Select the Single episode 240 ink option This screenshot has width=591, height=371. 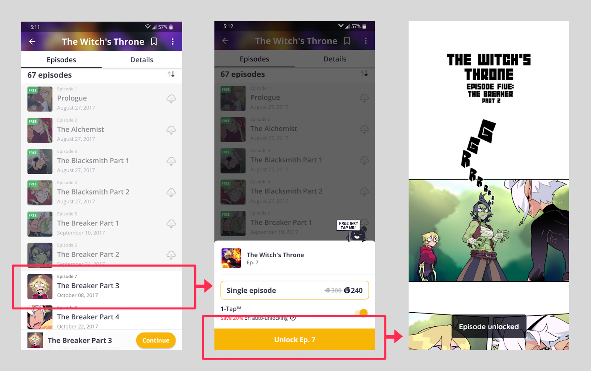[x=294, y=290]
